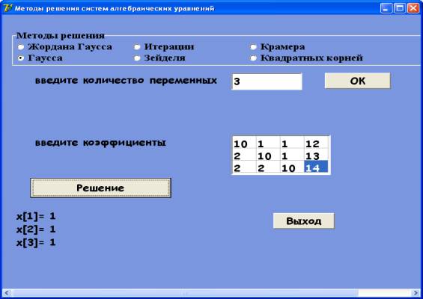Image resolution: width=423 pixels, height=299 pixels.
Task: Select the Жордана Гаусса radio button
Action: pyautogui.click(x=21, y=47)
